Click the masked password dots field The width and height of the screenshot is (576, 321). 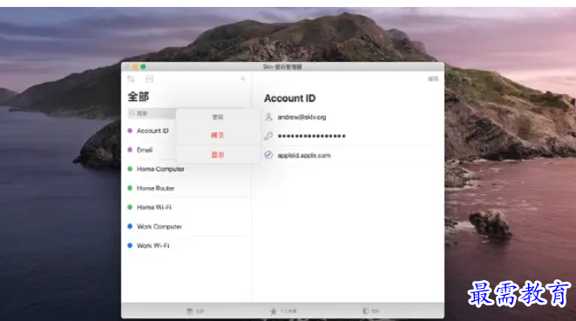click(x=311, y=136)
